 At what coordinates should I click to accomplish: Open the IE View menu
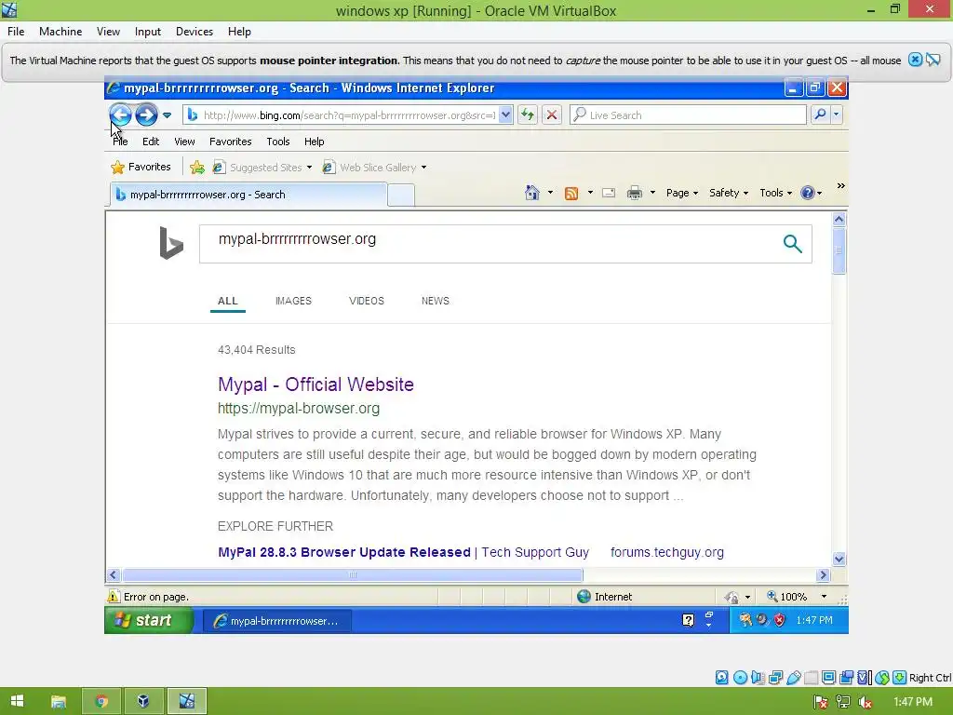[x=185, y=142]
